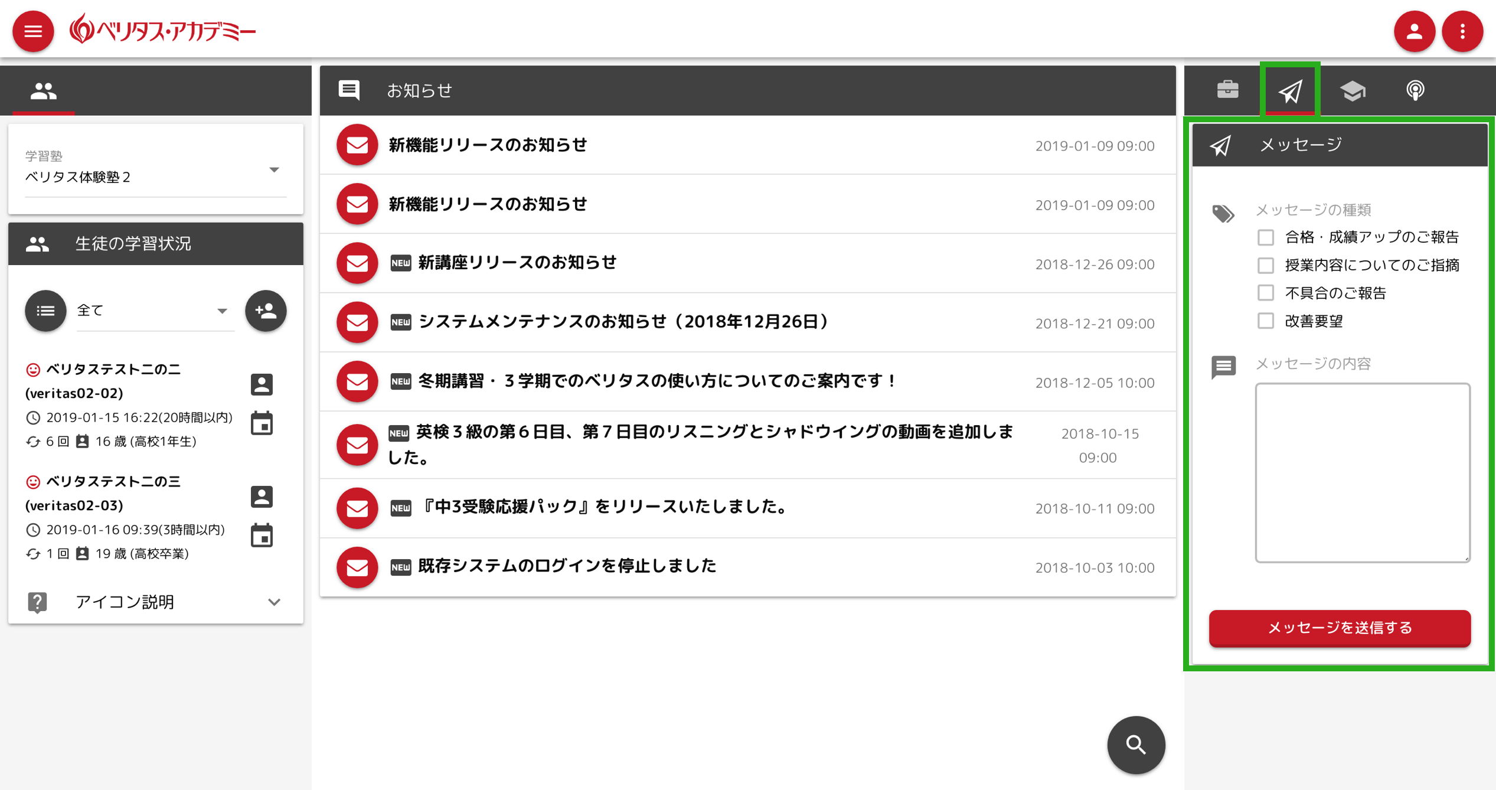
Task: Switch to the graduation cap tab
Action: click(x=1353, y=90)
